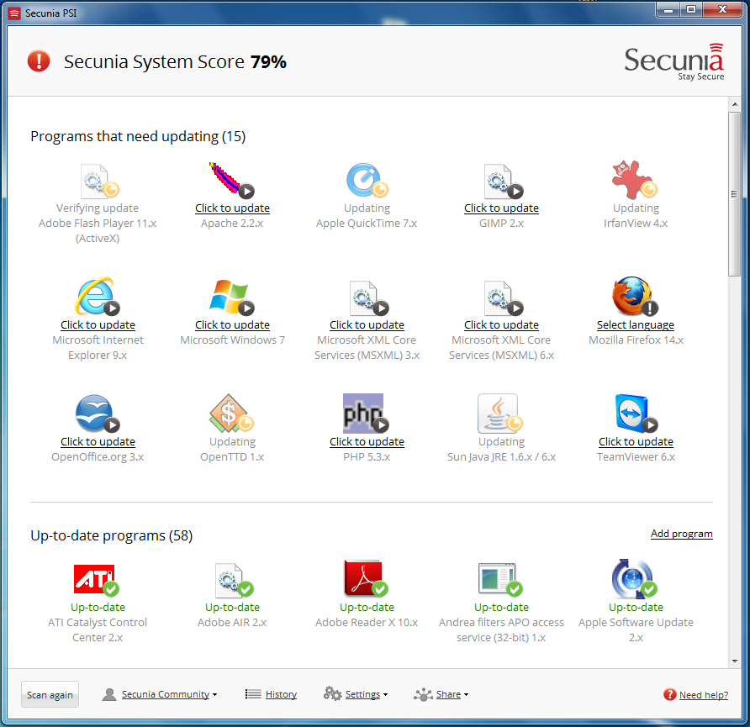Screen dimensions: 750x727
Task: Select language for Mozilla Firefox 14.x
Action: [x=636, y=324]
